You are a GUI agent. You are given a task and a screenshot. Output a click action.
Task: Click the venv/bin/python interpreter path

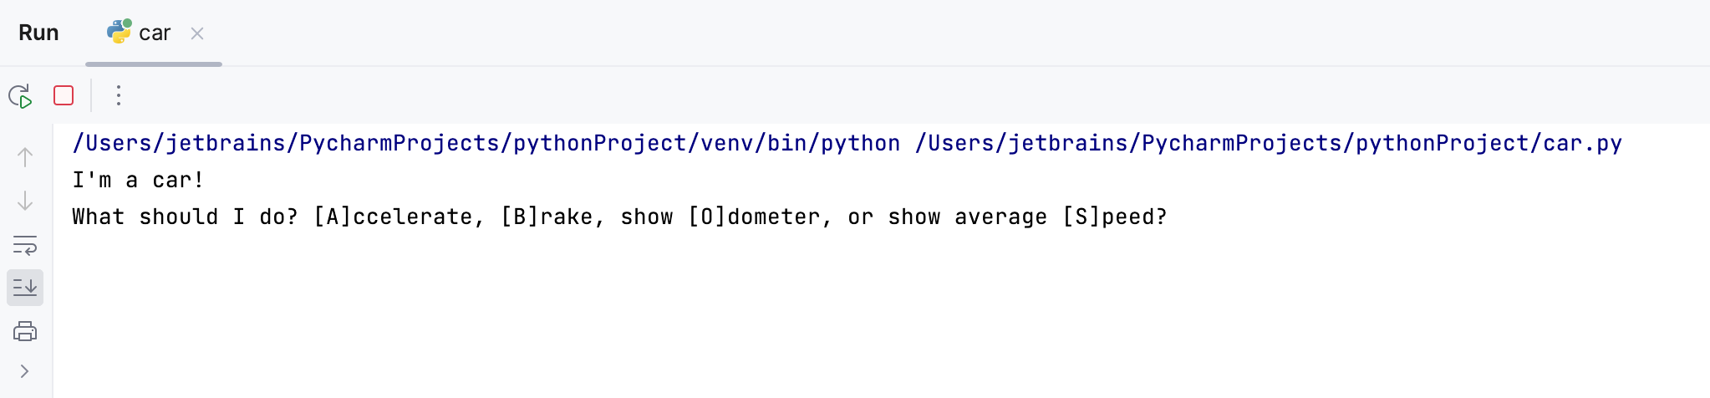coord(486,144)
